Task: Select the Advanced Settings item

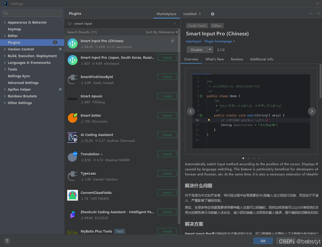Action: click(x=23, y=83)
